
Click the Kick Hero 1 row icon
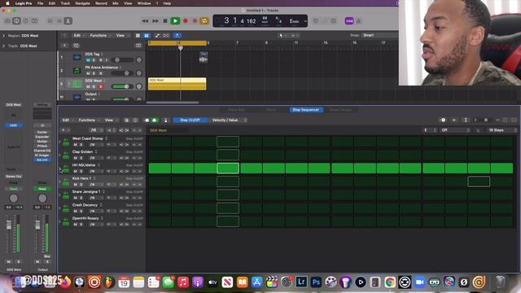[66, 181]
